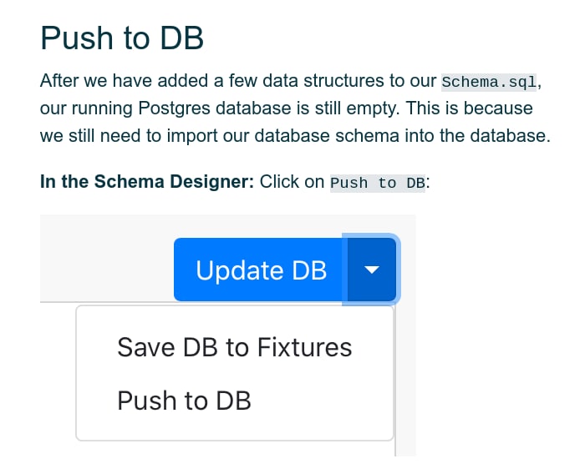This screenshot has width=580, height=464.
Task: Click the embedded Schema Designer screenshot background
Action: pos(107,259)
